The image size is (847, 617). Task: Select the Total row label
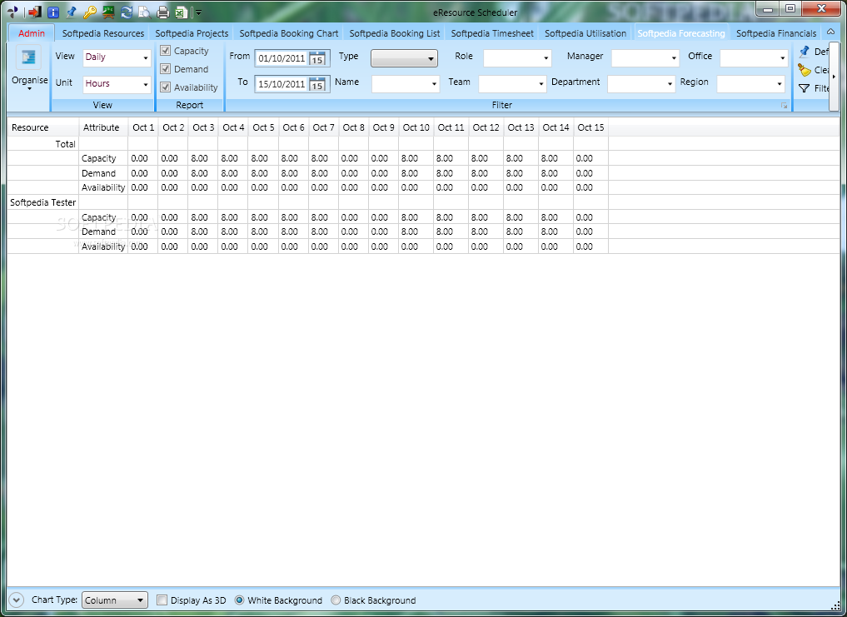pos(65,144)
